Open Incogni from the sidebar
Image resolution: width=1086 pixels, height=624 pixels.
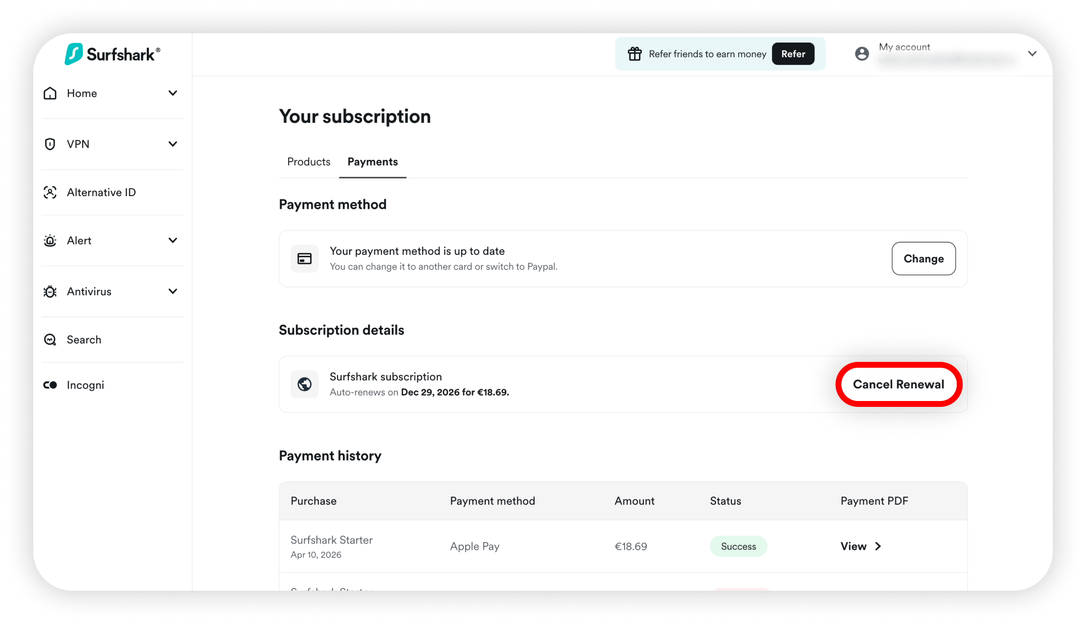pyautogui.click(x=85, y=385)
